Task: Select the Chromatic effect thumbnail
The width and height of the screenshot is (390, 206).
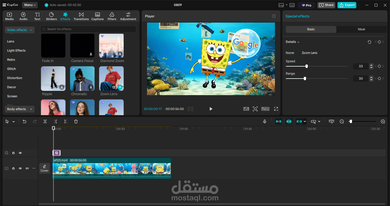Action: tap(83, 79)
